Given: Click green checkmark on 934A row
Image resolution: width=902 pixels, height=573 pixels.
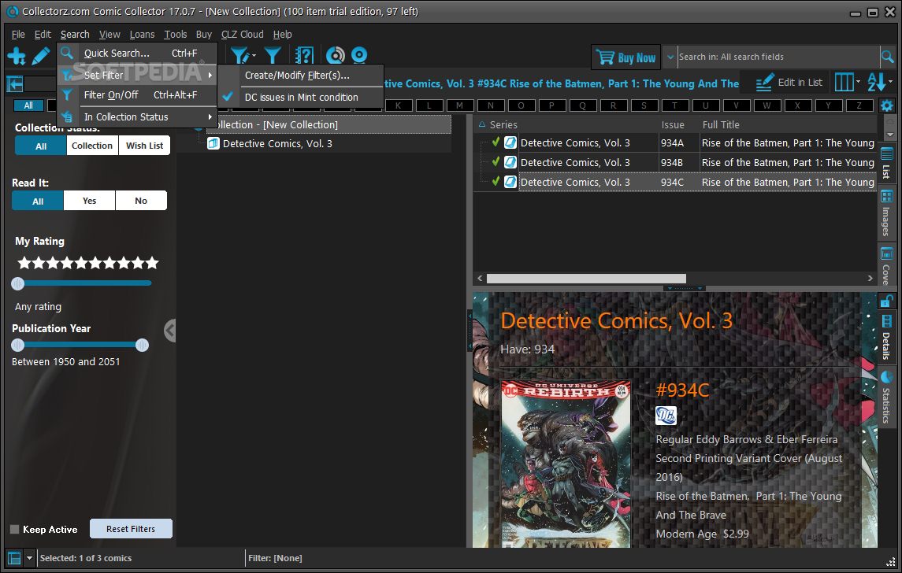Looking at the screenshot, I should point(496,142).
